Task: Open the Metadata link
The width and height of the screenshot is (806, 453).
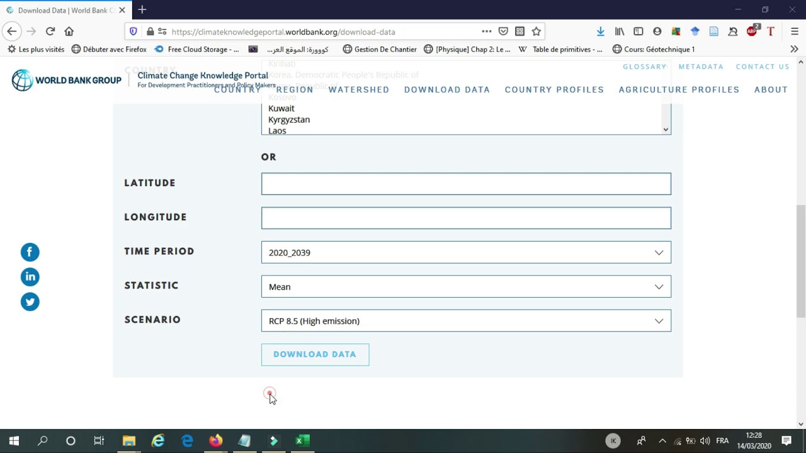Action: coord(701,67)
